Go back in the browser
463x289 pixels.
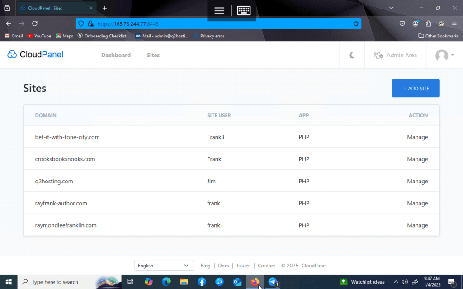point(9,23)
